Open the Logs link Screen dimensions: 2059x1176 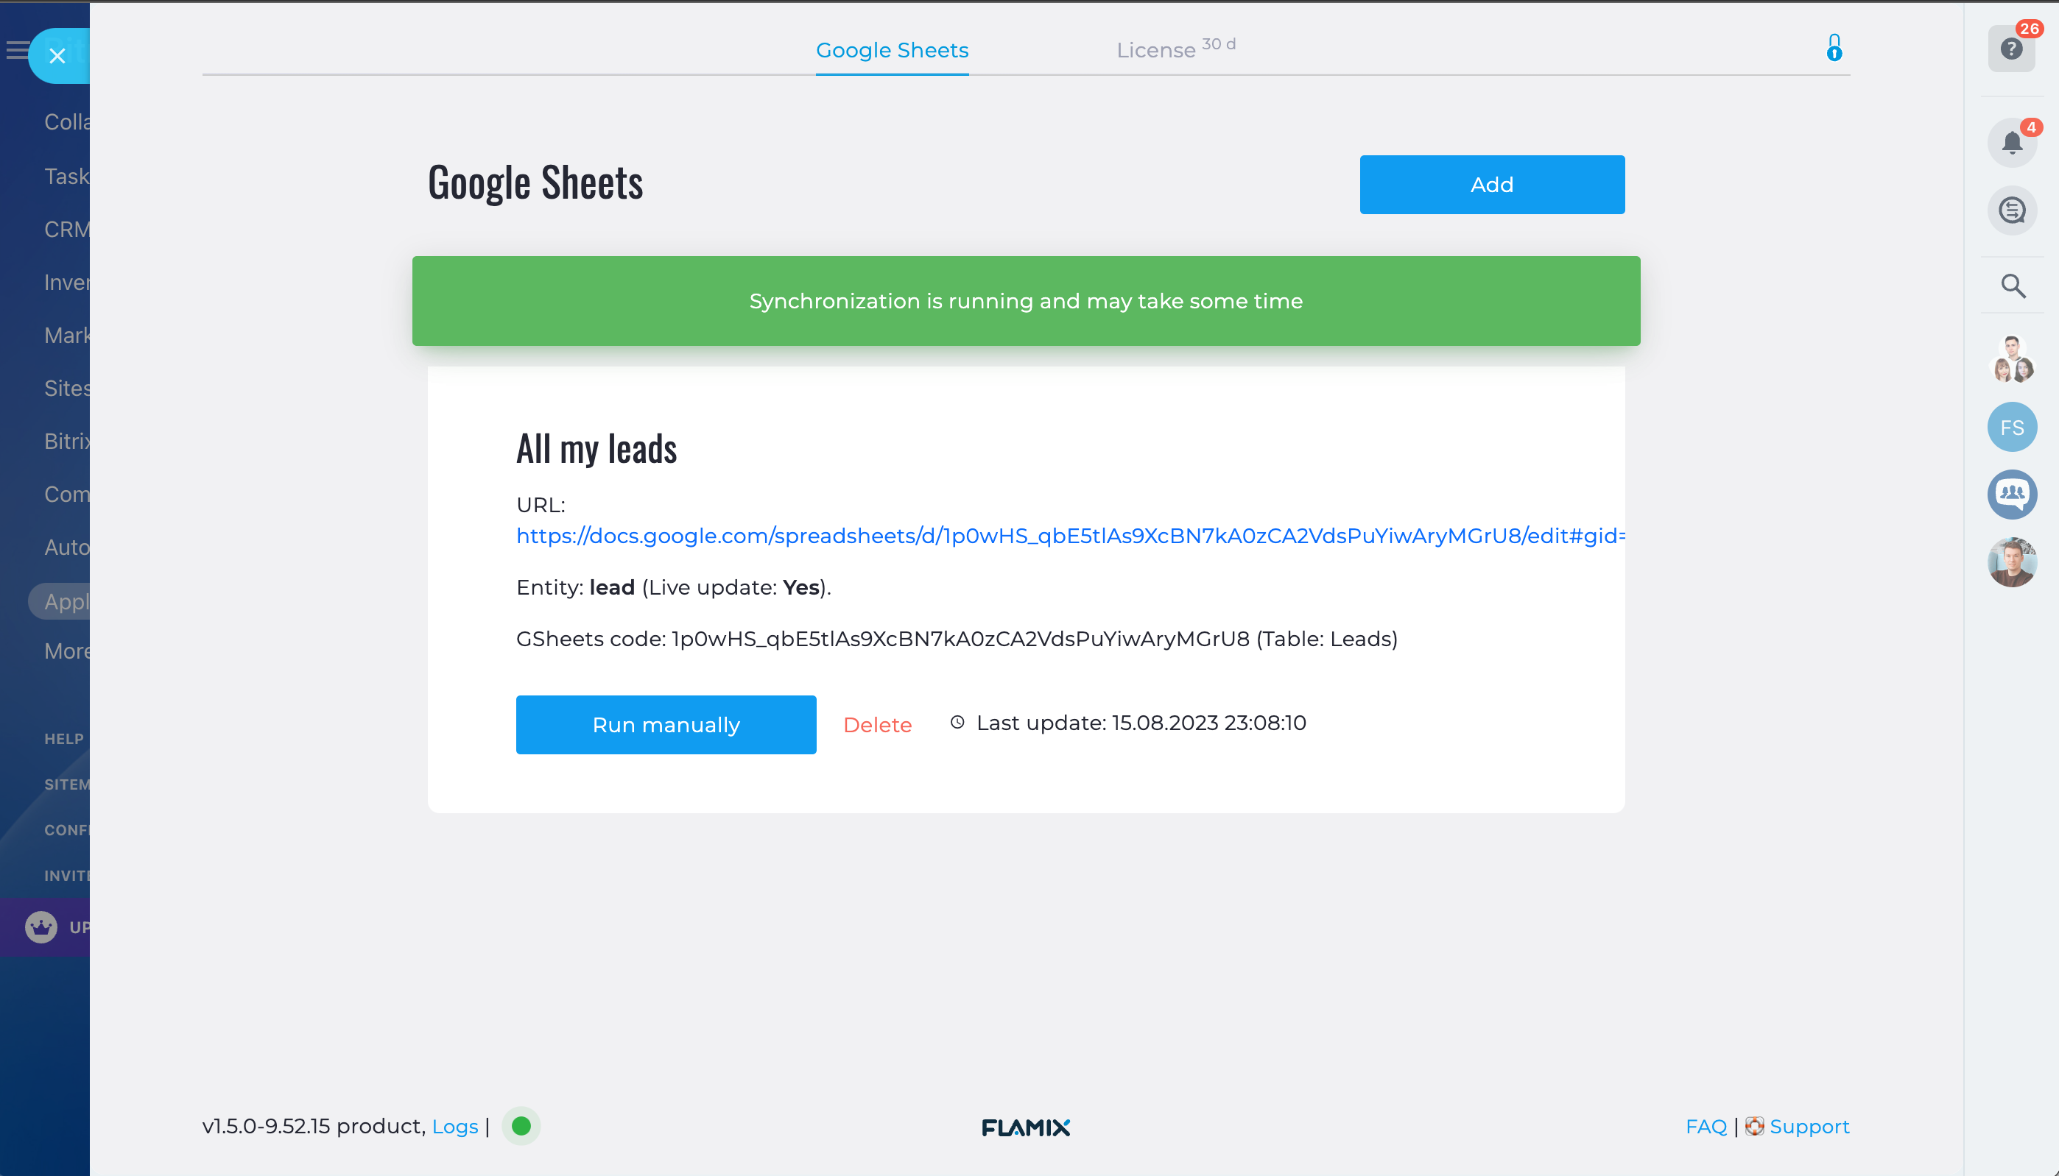pyautogui.click(x=455, y=1127)
